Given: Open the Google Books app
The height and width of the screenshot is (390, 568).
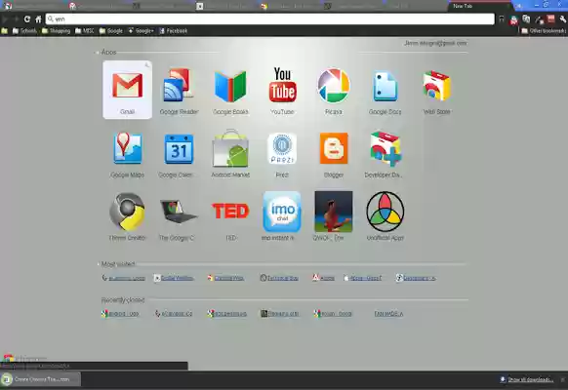Looking at the screenshot, I should (x=230, y=91).
